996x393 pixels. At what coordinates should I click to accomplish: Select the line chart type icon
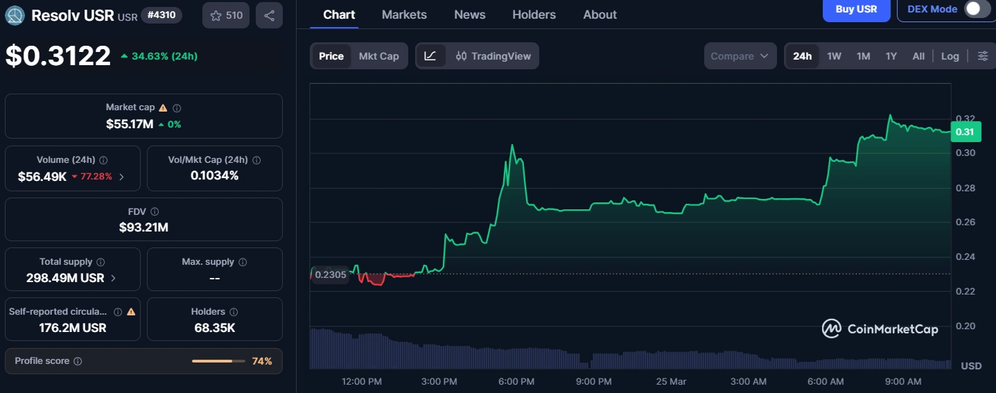point(430,56)
